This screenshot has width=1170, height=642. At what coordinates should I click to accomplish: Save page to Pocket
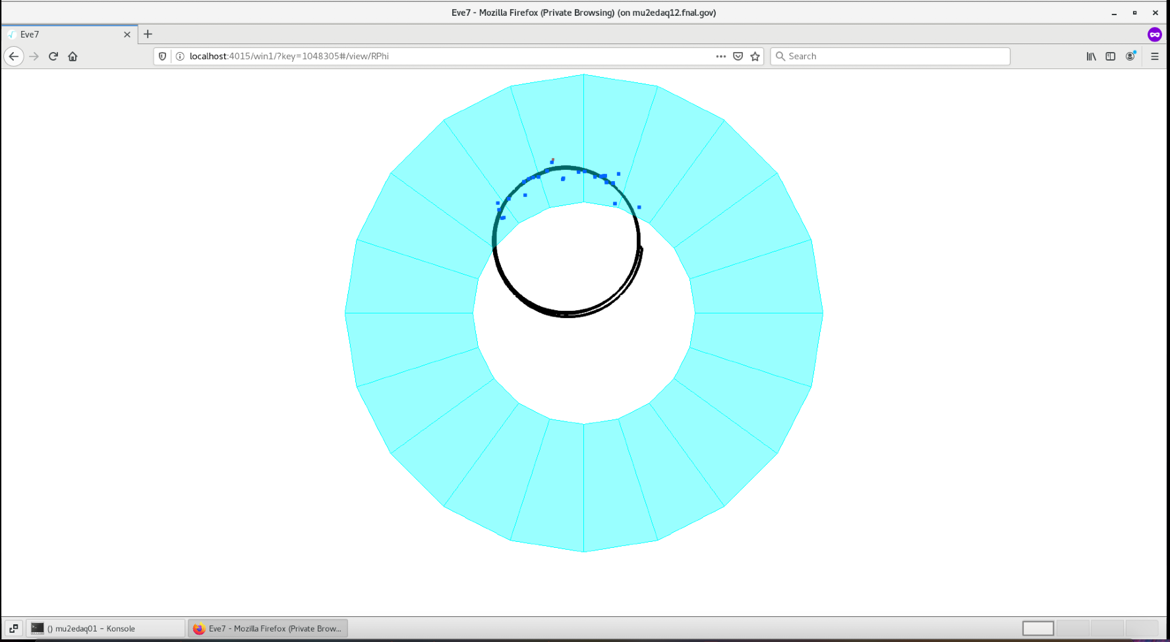coord(738,57)
